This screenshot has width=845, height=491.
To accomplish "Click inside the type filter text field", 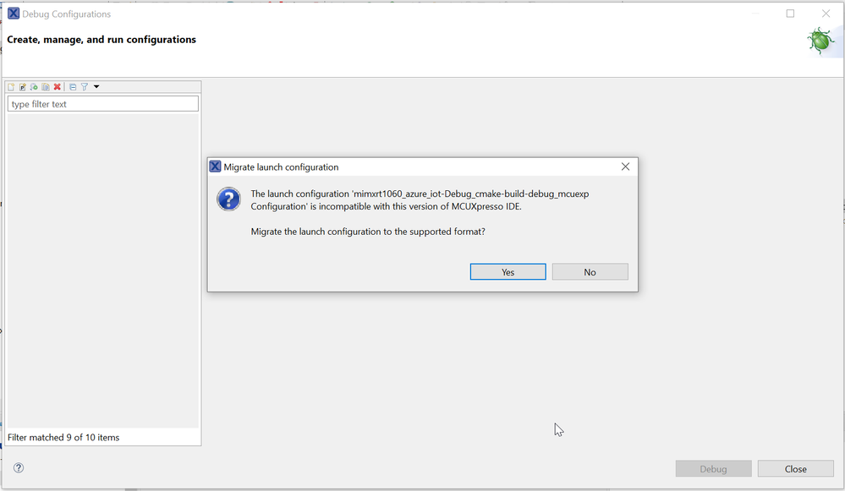I will 102,103.
